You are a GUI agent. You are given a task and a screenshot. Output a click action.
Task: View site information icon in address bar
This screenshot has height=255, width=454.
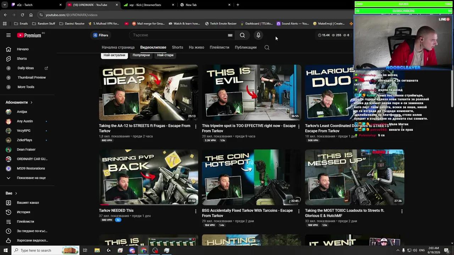tap(41, 15)
